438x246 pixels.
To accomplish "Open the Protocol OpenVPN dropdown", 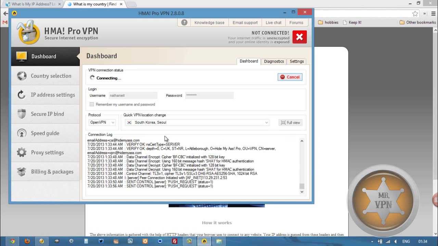I will pos(102,122).
